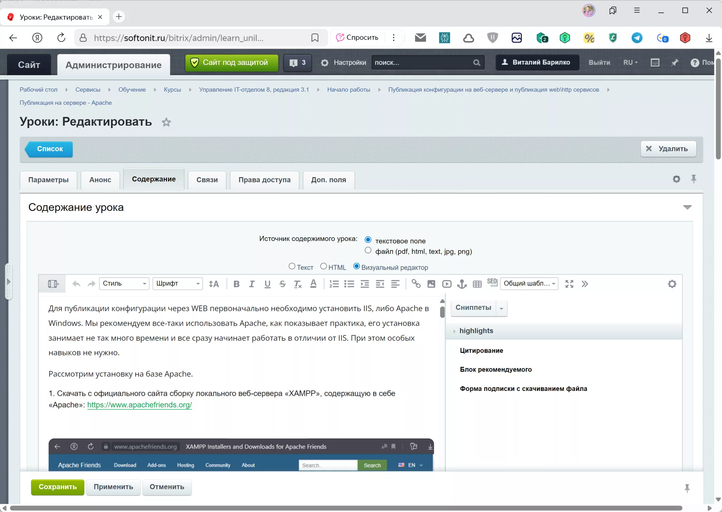Click the anchor insert icon
The width and height of the screenshot is (722, 512).
462,284
